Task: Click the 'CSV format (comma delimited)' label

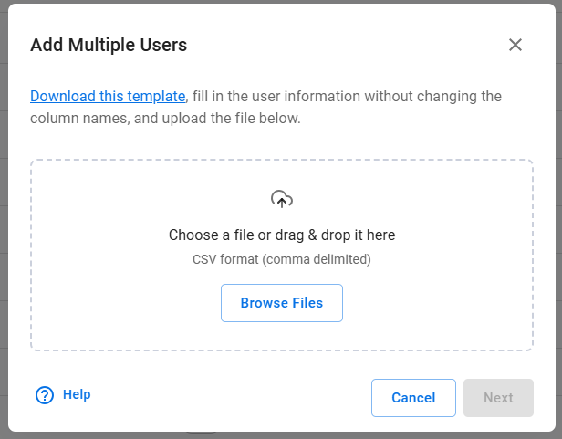Action: 282,259
